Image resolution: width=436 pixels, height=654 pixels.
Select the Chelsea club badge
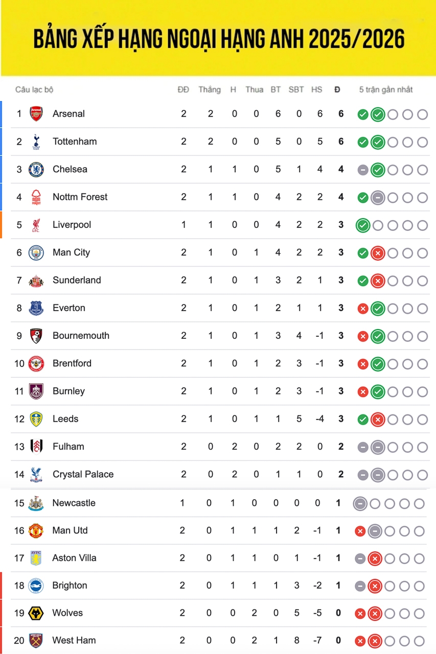(x=36, y=169)
